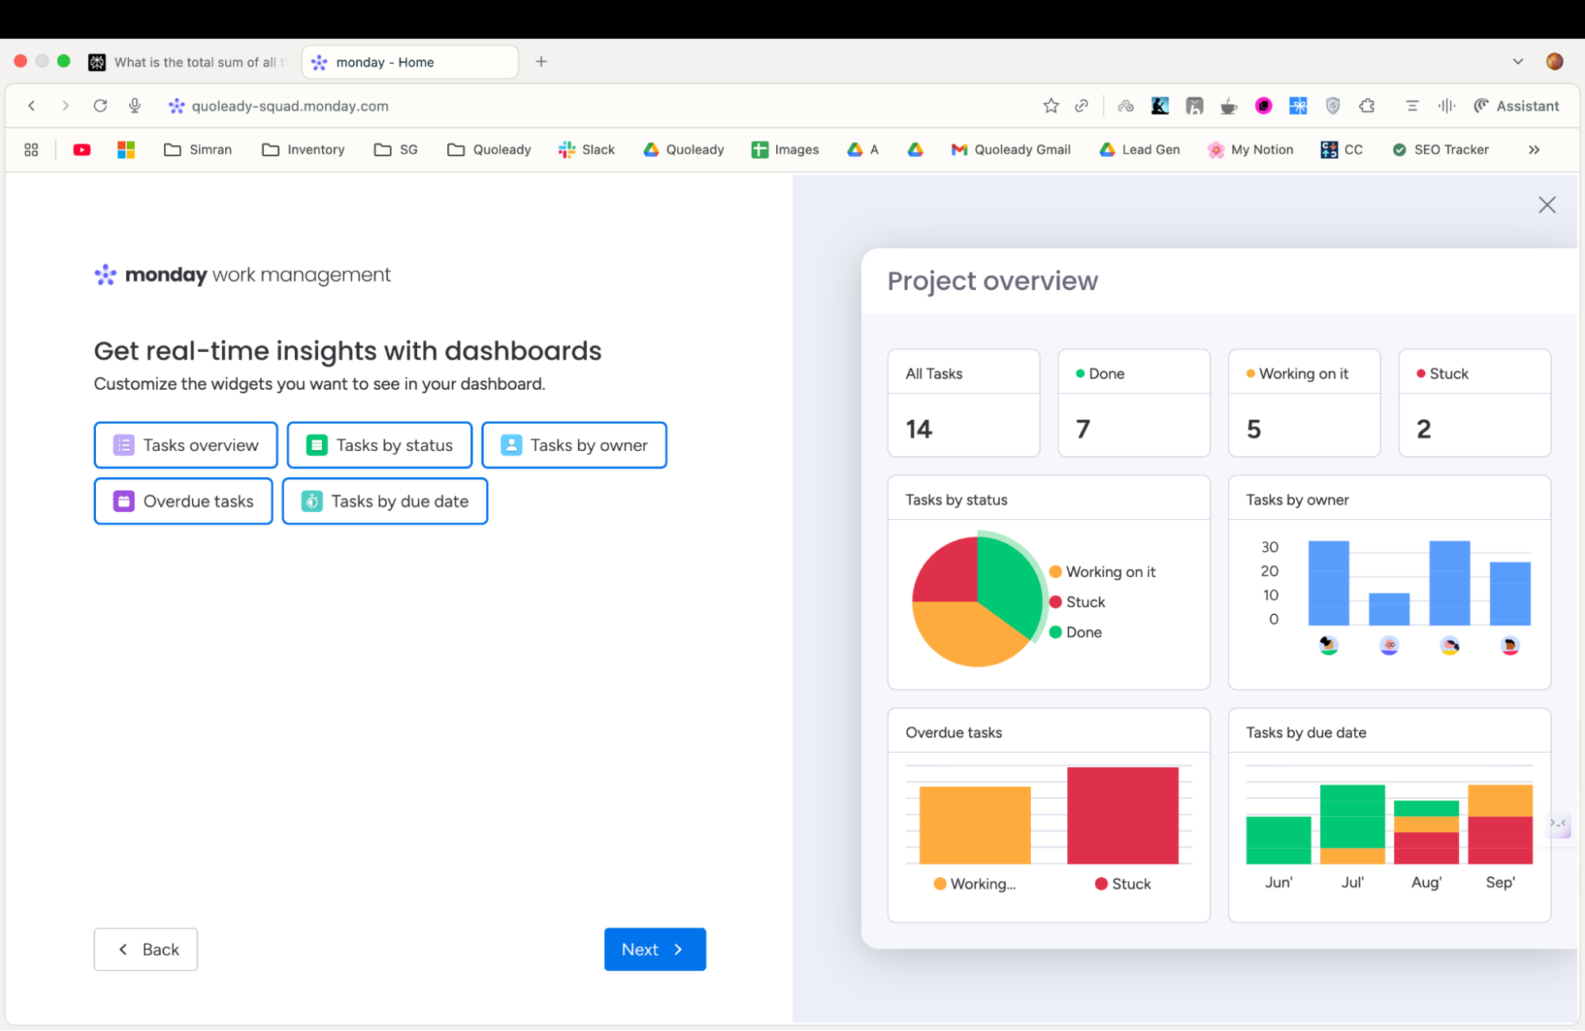This screenshot has width=1585, height=1031.
Task: Click the Next button
Action: tap(654, 949)
